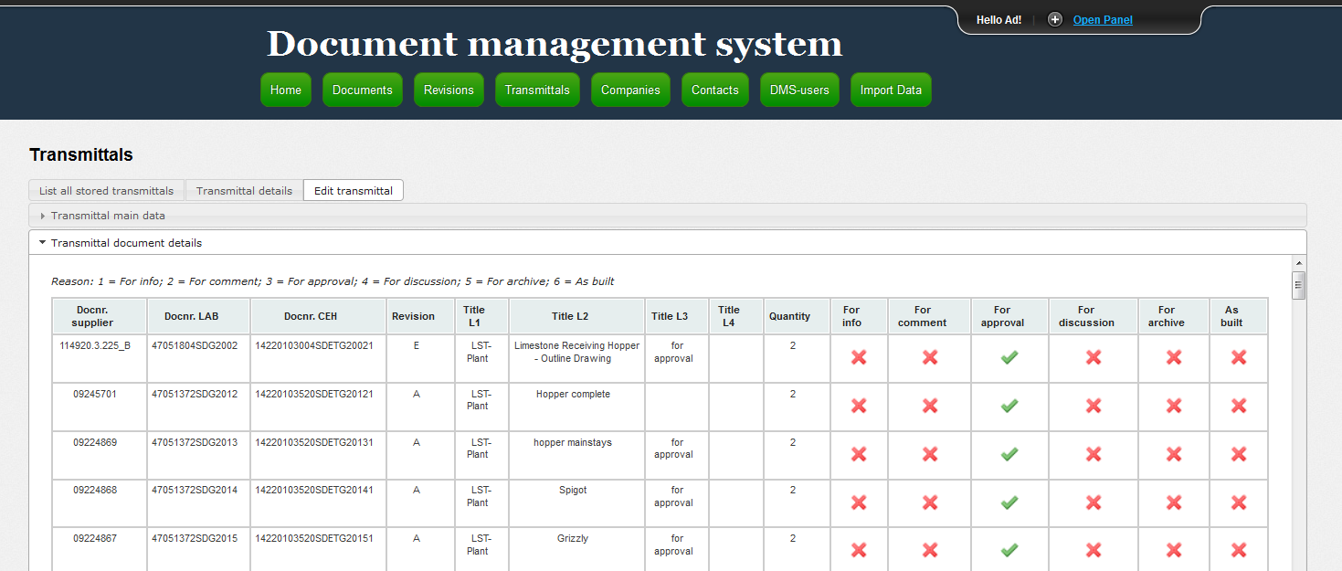The width and height of the screenshot is (1342, 571).
Task: Go to Documents in navigation bar
Action: coord(362,90)
